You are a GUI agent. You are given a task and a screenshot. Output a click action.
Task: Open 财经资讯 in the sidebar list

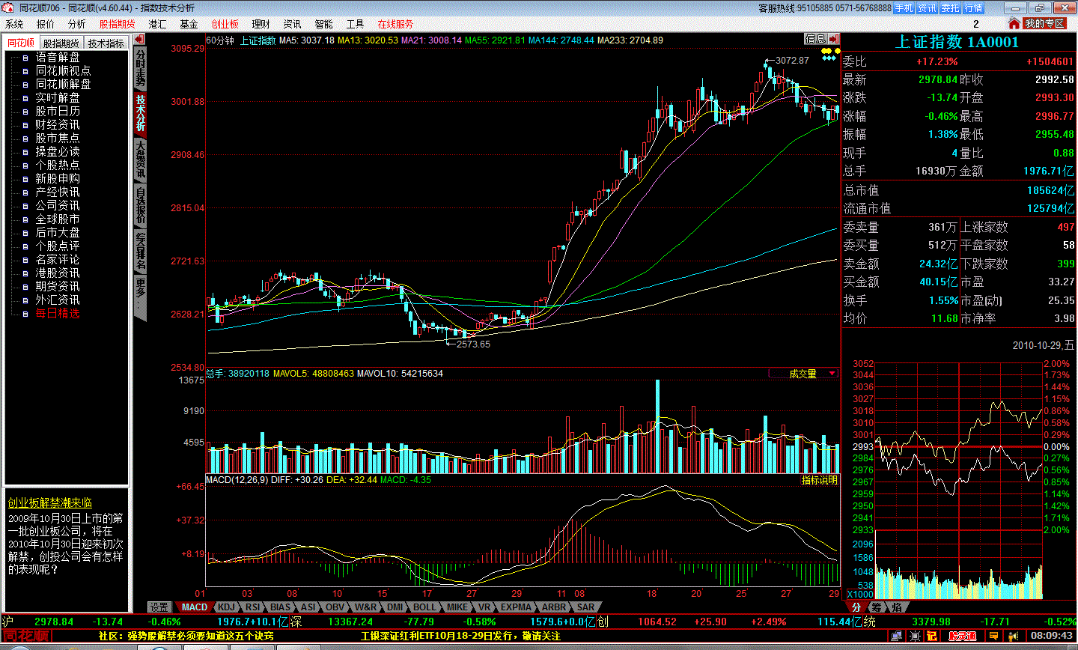[58, 125]
